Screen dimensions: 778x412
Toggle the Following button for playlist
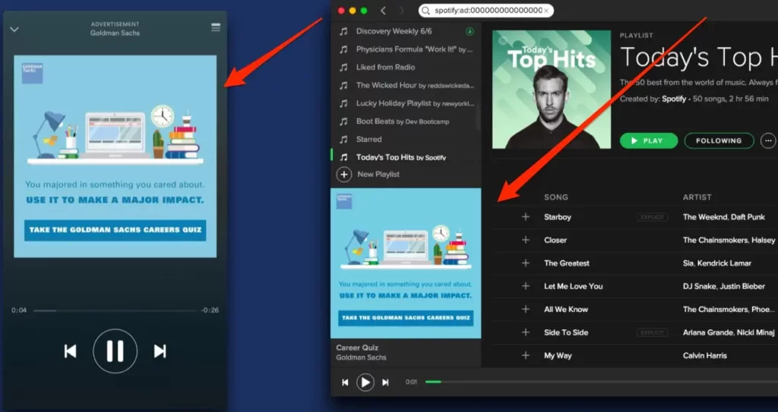[x=718, y=140]
